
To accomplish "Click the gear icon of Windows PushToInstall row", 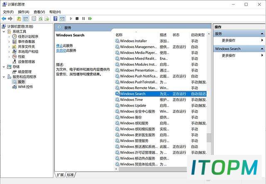I will click(x=117, y=82).
